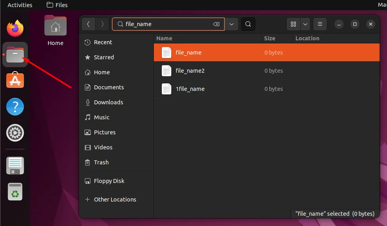Select the 1file_name file
This screenshot has width=387, height=226.
click(266, 89)
